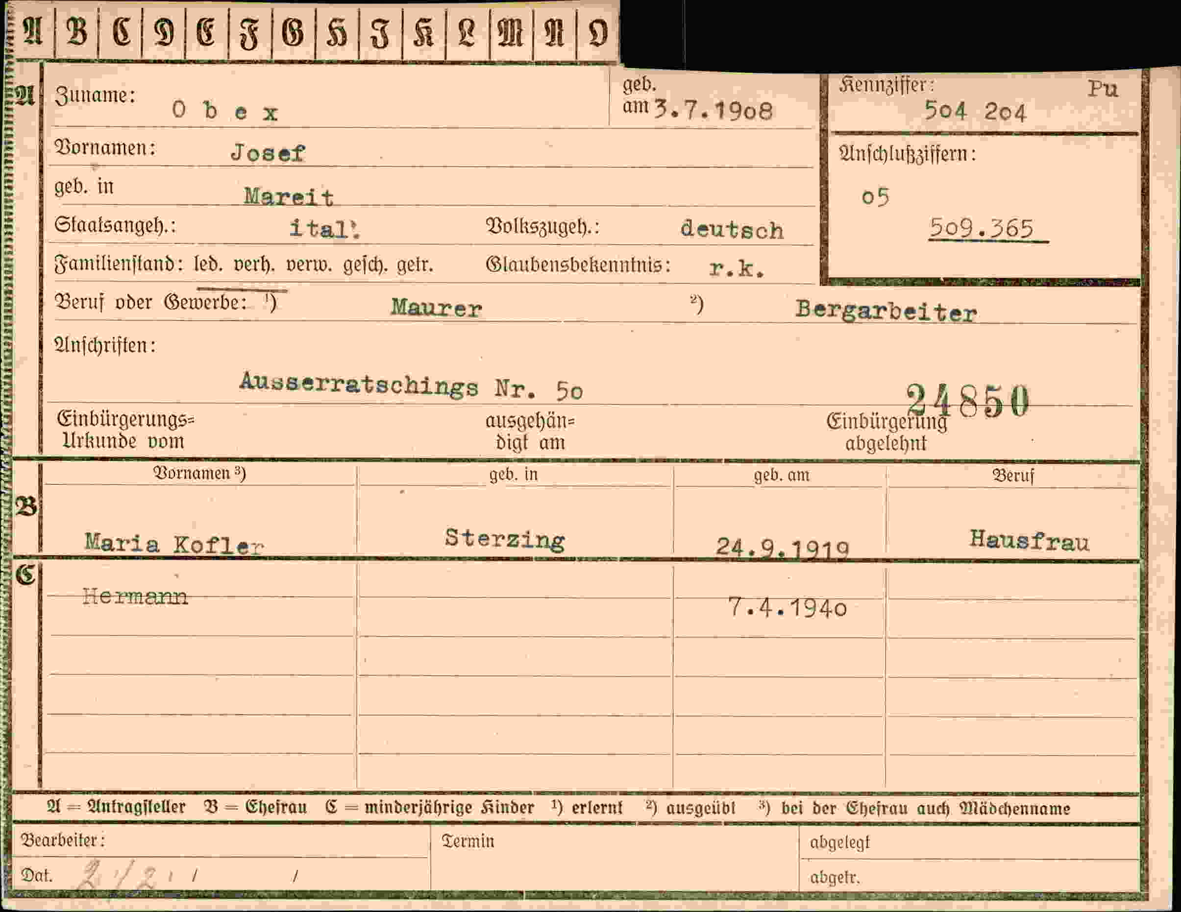Click the wife's birth date "24.9.1919"
This screenshot has height=912, width=1181.
click(783, 548)
